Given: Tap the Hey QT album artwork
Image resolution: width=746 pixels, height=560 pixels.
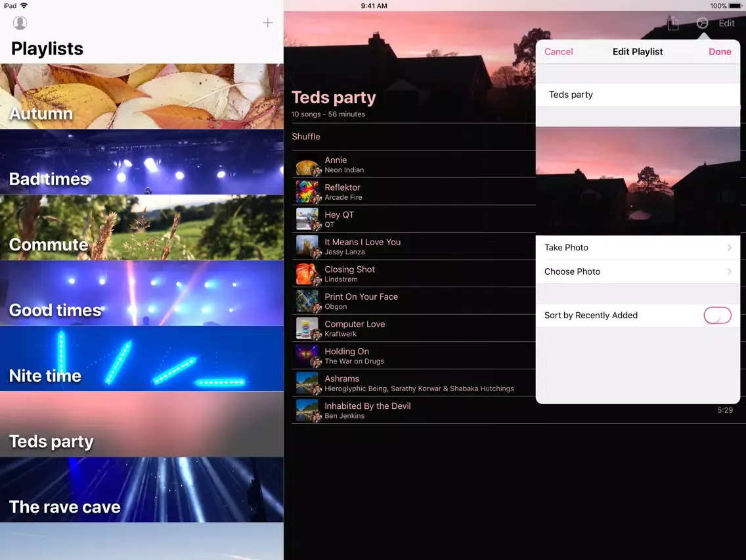Looking at the screenshot, I should click(x=307, y=219).
